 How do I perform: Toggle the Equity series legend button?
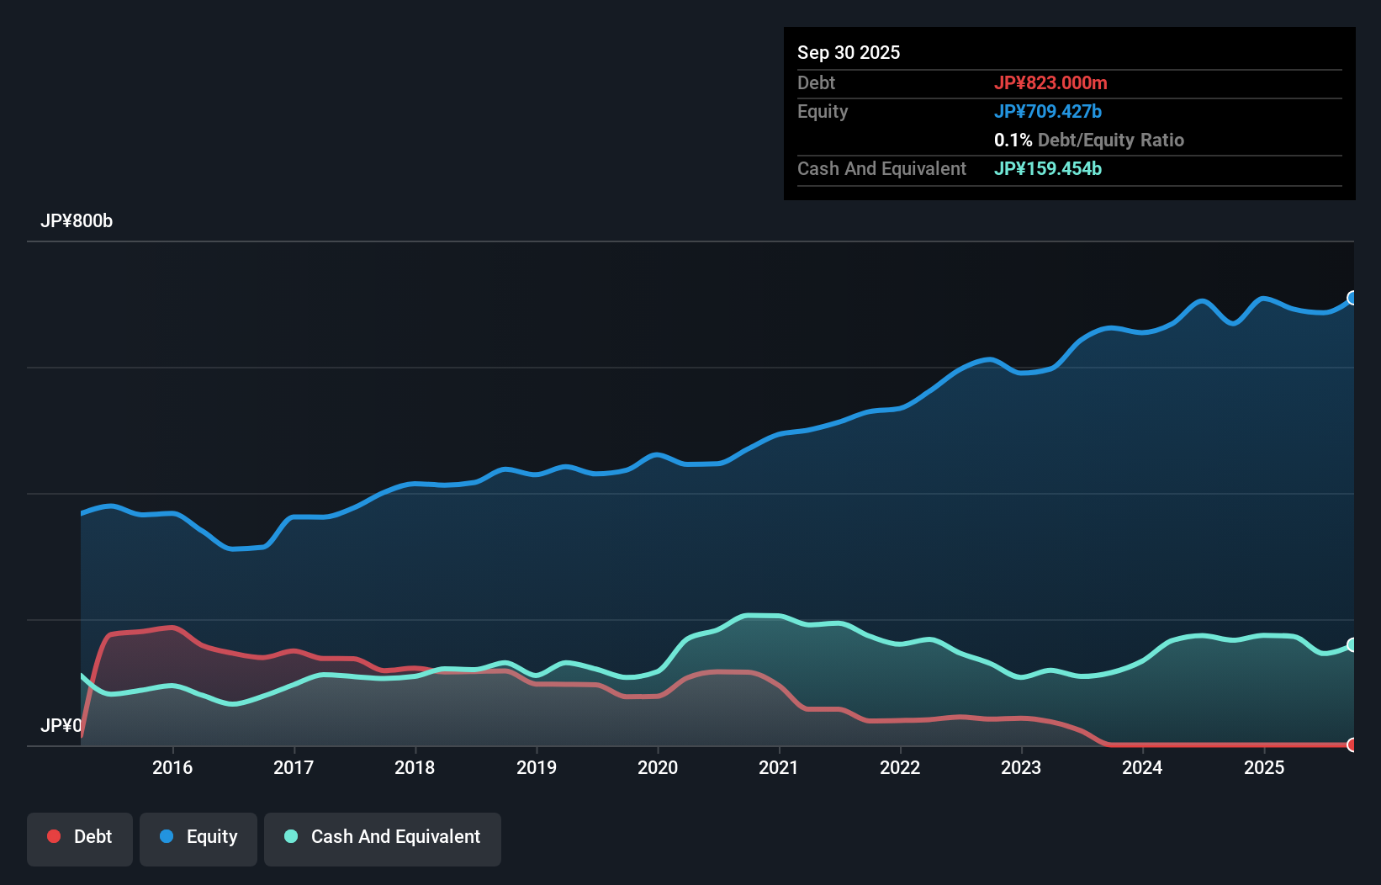click(x=198, y=839)
